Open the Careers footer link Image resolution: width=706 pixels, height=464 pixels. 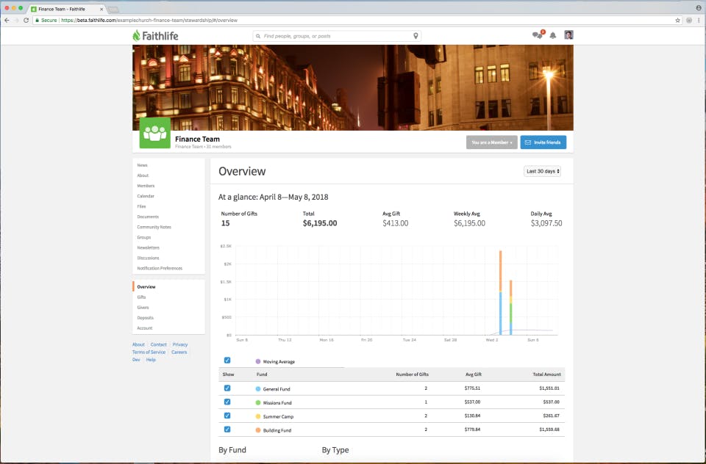coord(179,352)
